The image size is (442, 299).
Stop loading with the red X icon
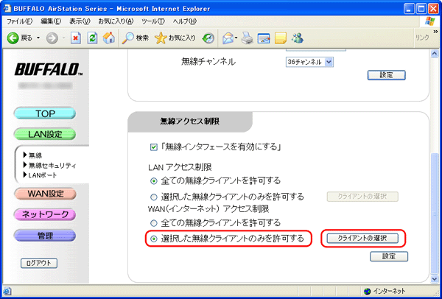76,38
